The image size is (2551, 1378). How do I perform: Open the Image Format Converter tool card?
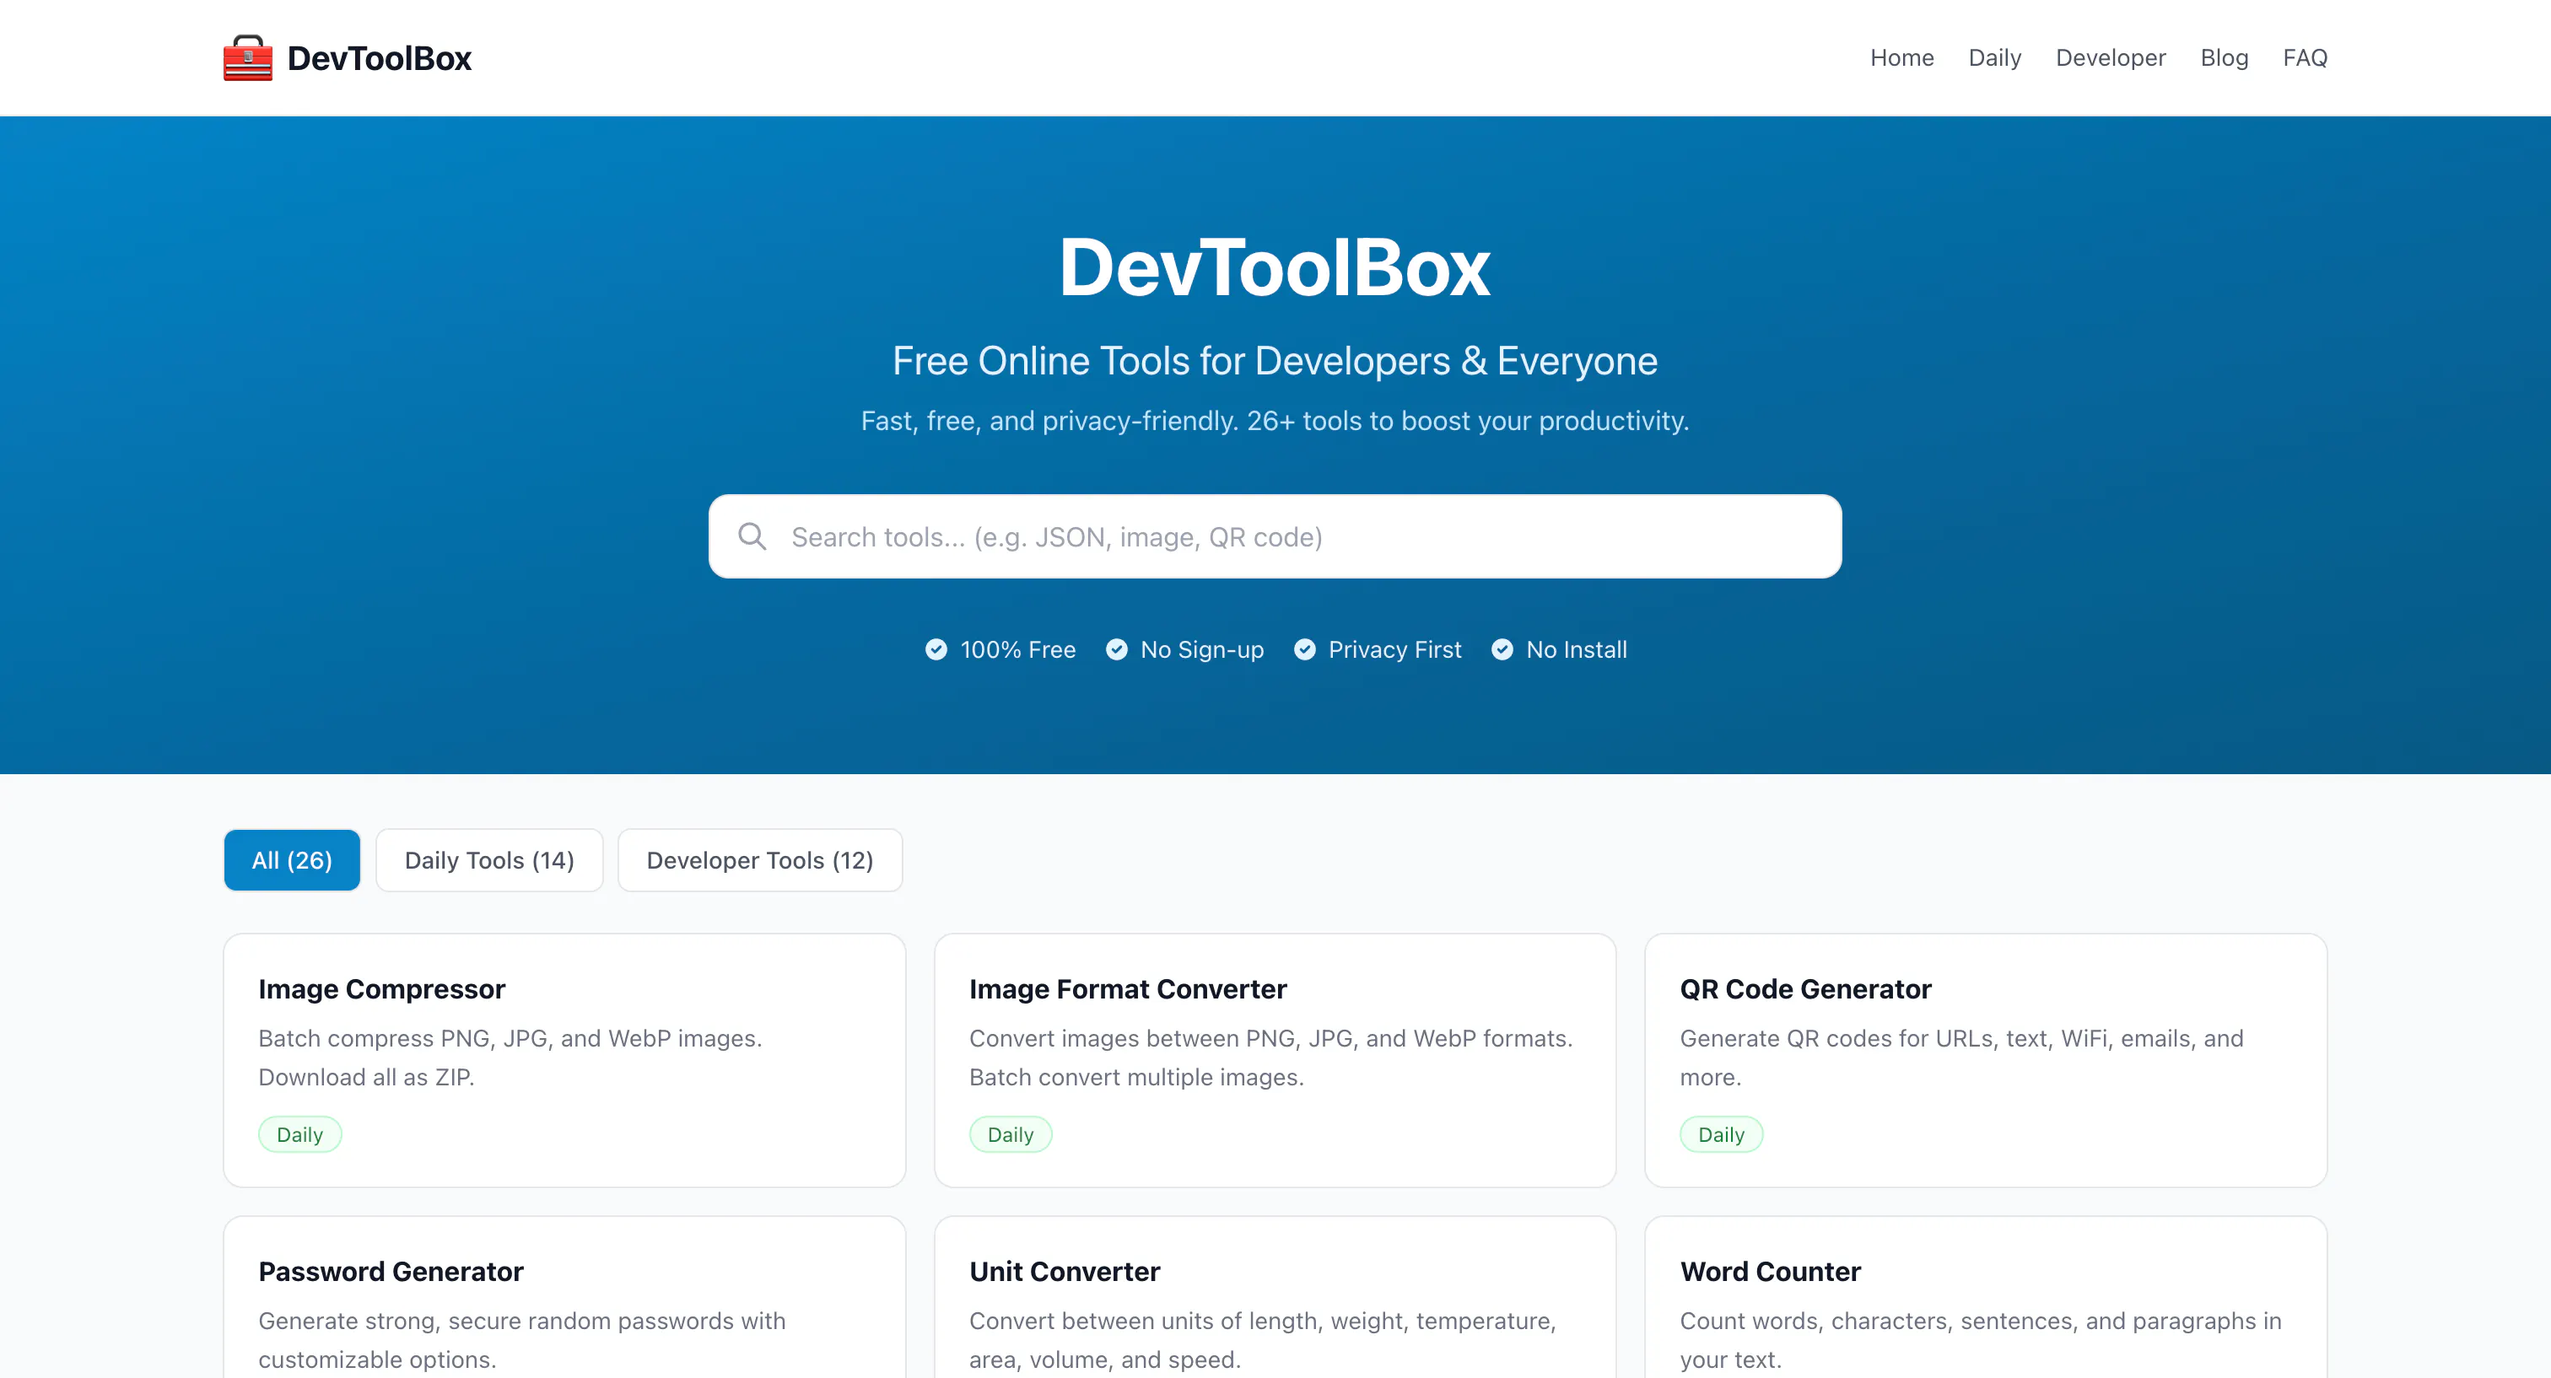pos(1275,1060)
